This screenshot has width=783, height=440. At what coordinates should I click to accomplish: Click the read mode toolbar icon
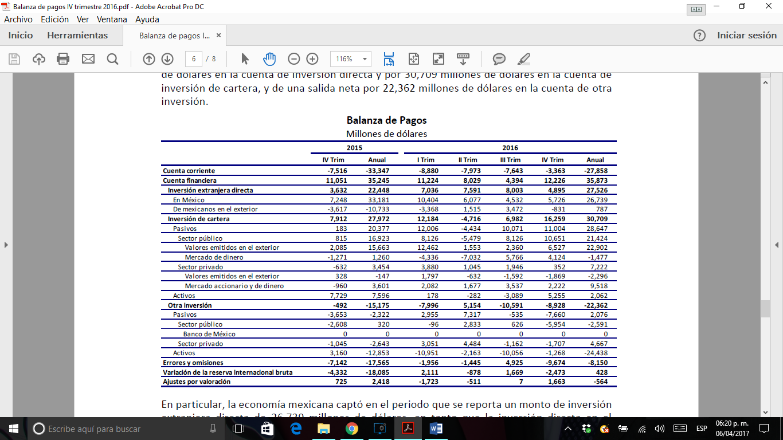(463, 59)
